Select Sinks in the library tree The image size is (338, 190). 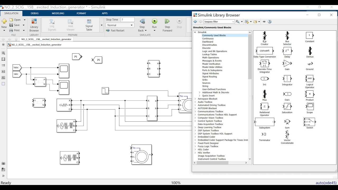tap(205, 80)
